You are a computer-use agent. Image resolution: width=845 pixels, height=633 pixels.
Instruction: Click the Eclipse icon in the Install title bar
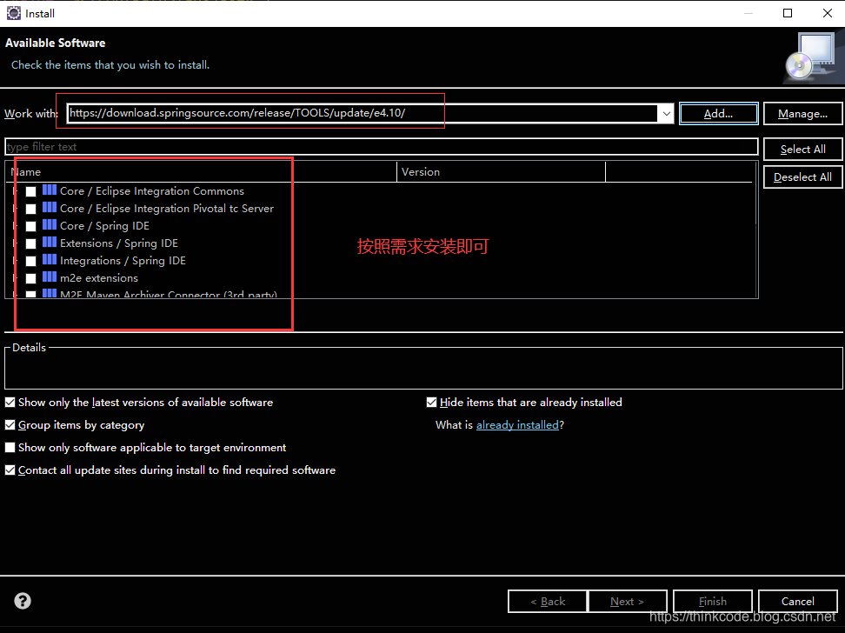[13, 13]
